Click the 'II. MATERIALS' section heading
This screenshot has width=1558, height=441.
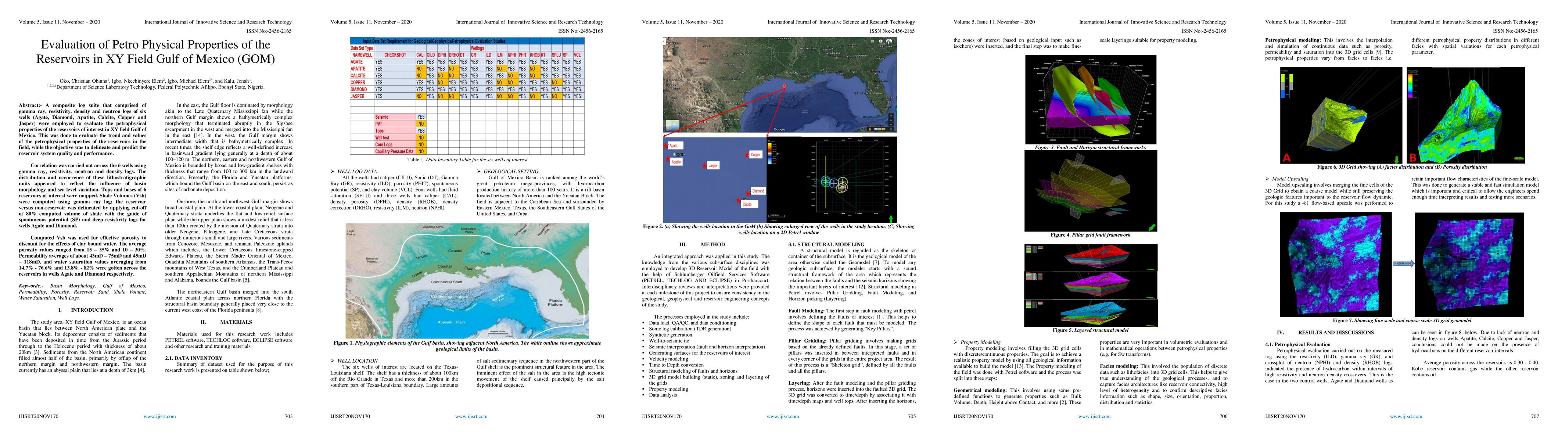[226, 322]
